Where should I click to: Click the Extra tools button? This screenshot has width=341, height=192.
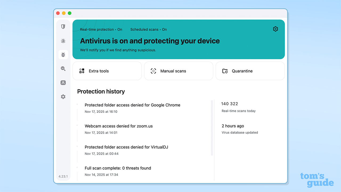107,71
